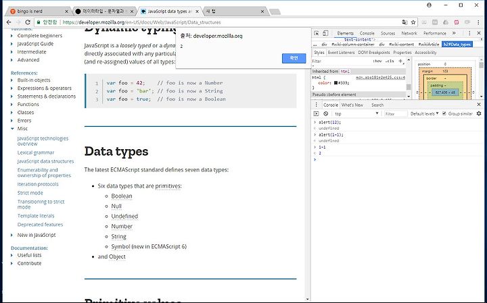The height and width of the screenshot is (303, 487).
Task: Show the console sidebar
Action: pyautogui.click(x=316, y=113)
